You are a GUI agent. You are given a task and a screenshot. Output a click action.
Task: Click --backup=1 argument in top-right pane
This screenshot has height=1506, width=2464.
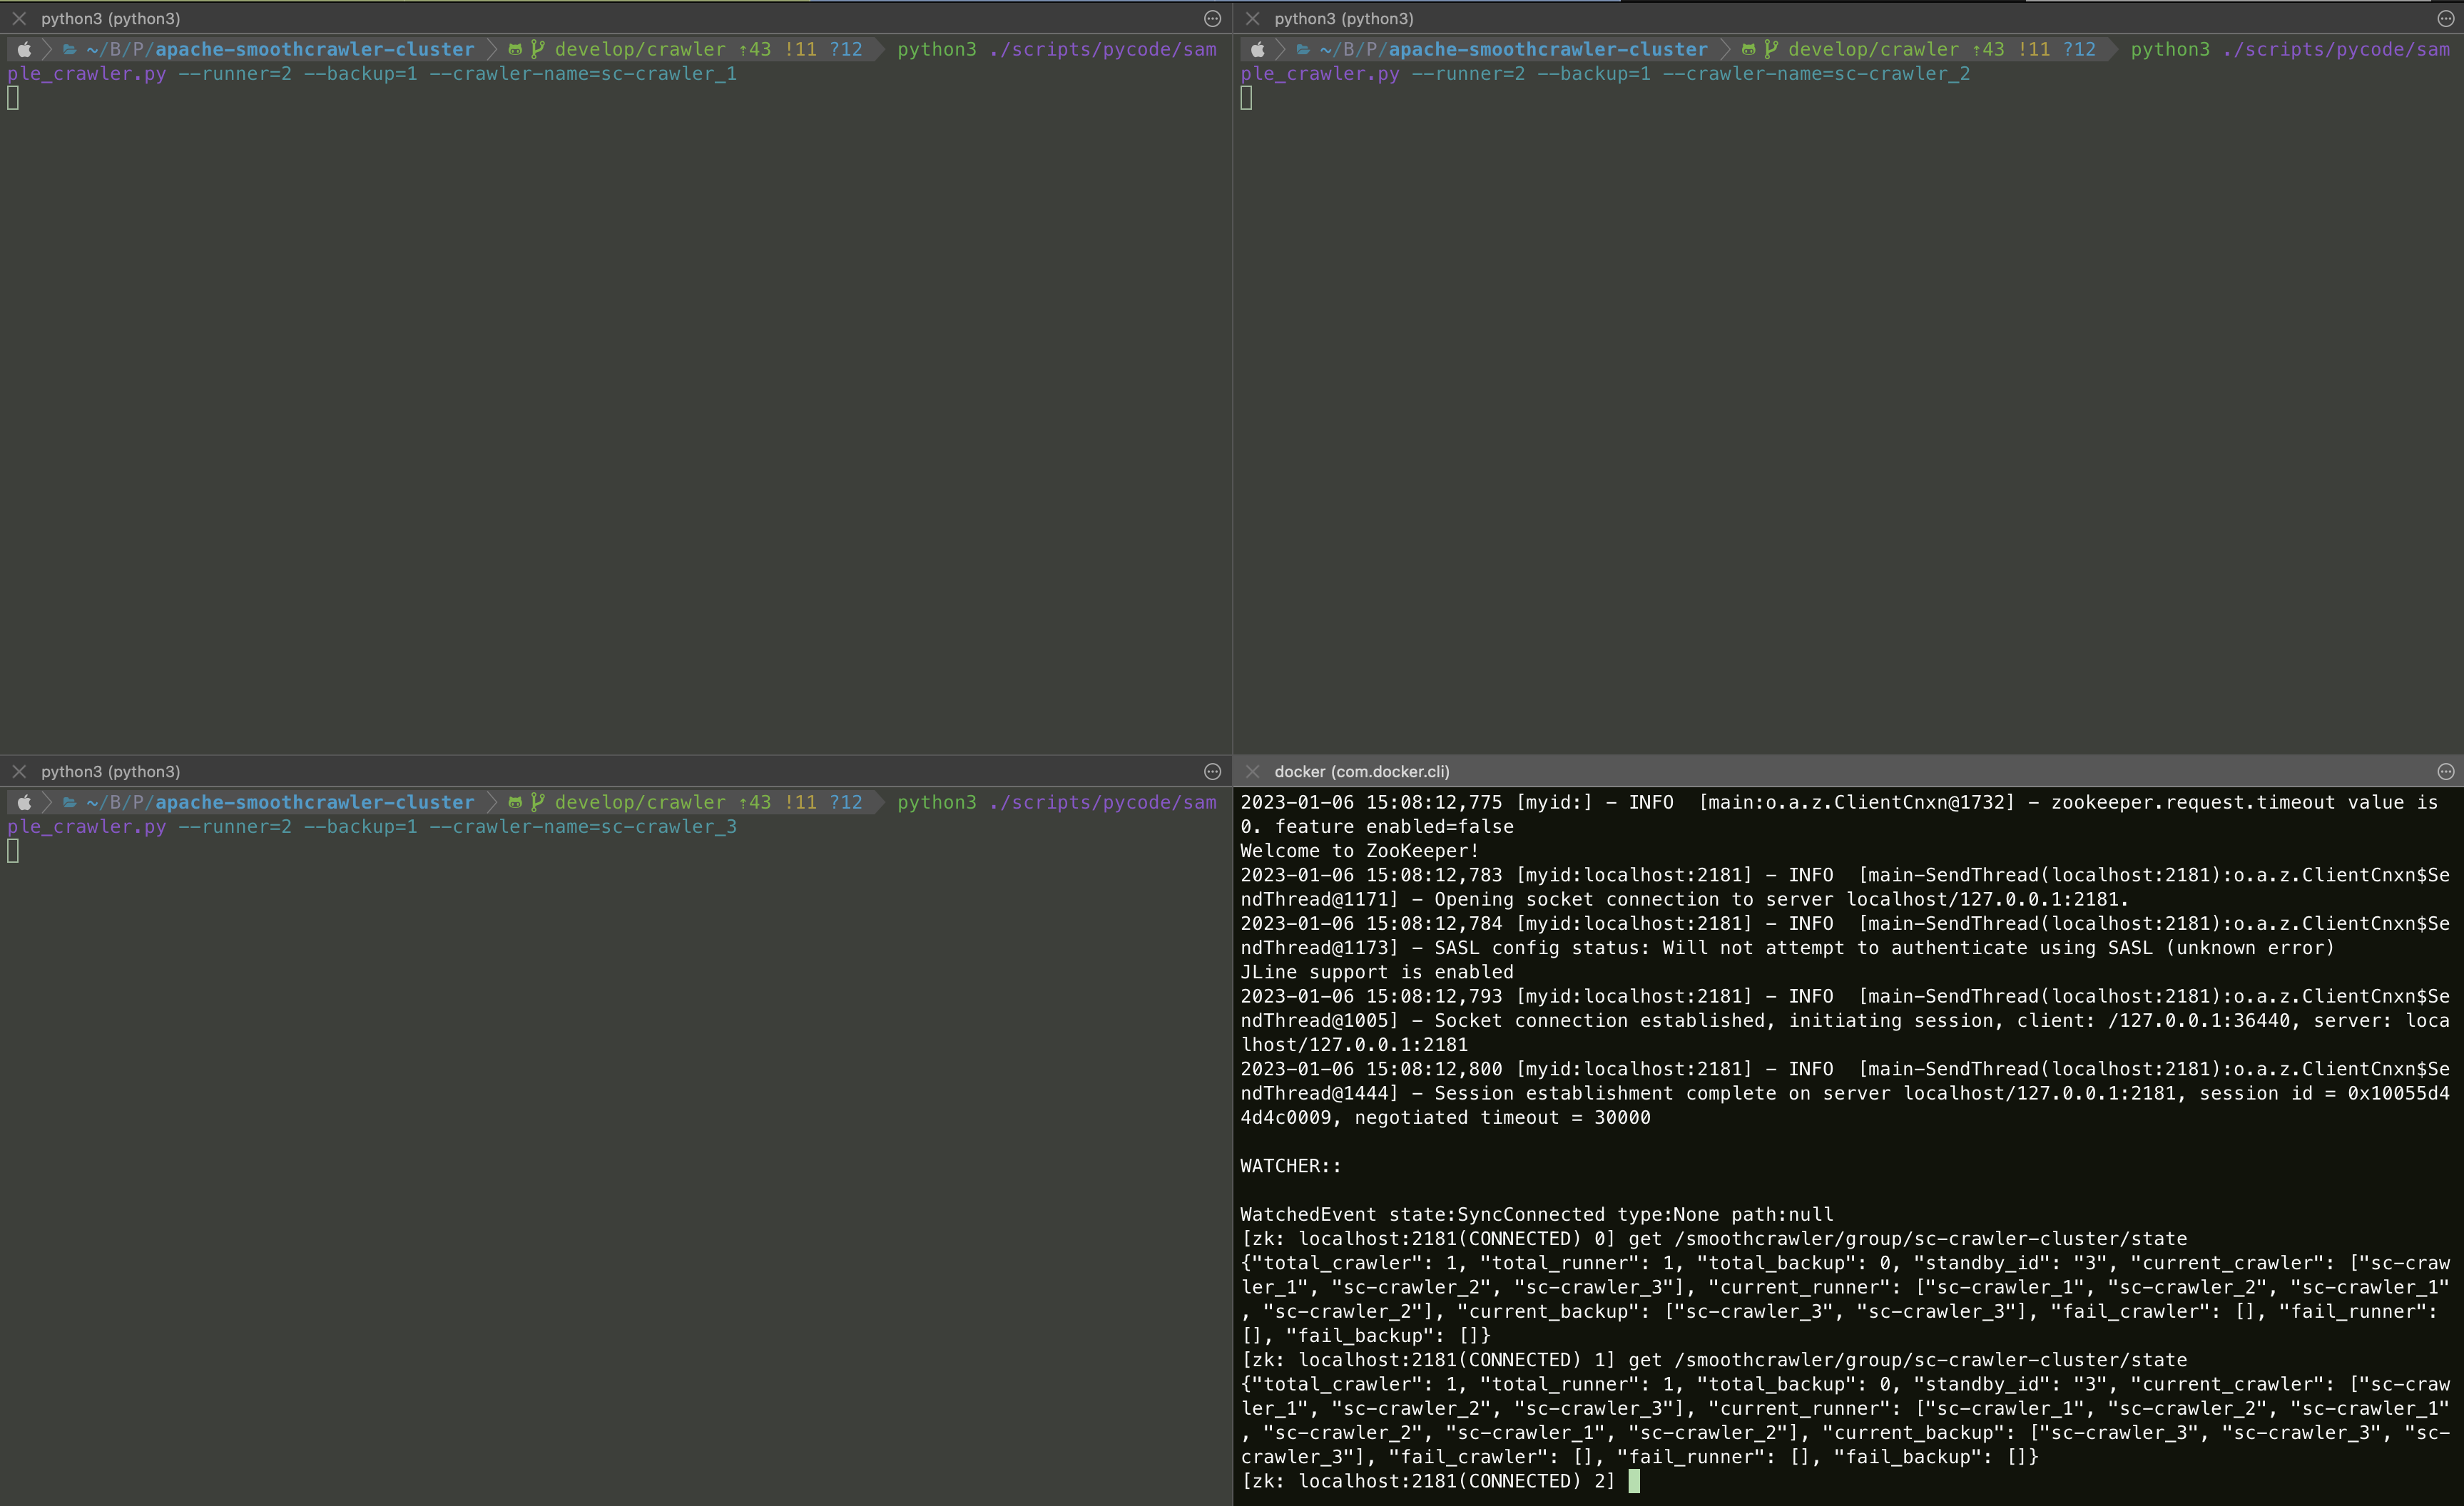coord(1593,74)
